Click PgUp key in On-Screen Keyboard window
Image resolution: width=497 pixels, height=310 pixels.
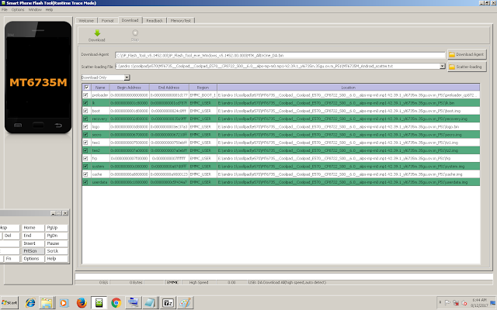[x=57, y=228]
